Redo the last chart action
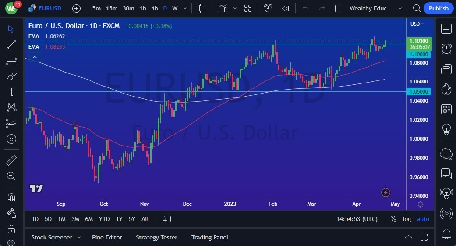The width and height of the screenshot is (456, 246). coord(322,8)
